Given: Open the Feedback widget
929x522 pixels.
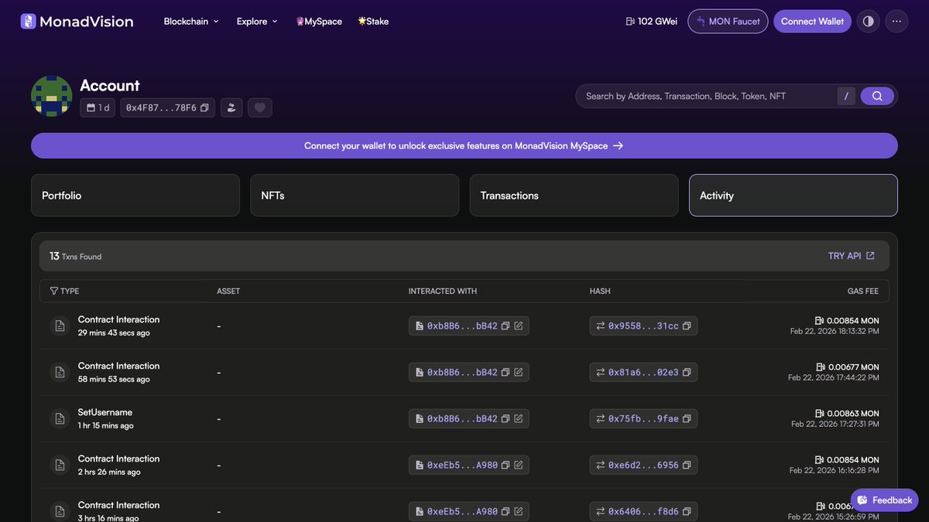Looking at the screenshot, I should coord(885,500).
